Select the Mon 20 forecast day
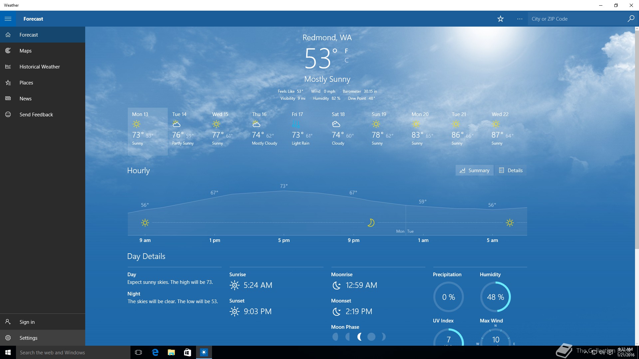Viewport: 639px width, 359px height. (427, 131)
